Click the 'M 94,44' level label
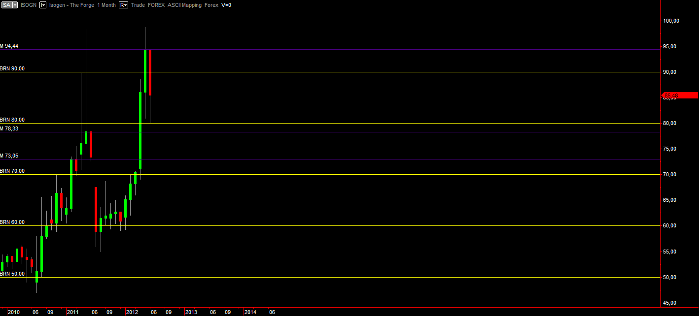699x316 pixels. pyautogui.click(x=9, y=46)
